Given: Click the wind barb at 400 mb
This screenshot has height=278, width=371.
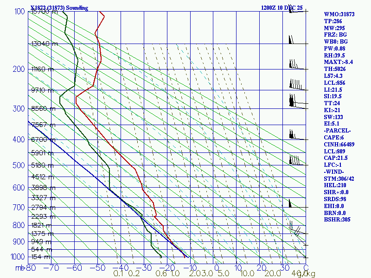Looking at the screenshot, I should tap(298, 135).
